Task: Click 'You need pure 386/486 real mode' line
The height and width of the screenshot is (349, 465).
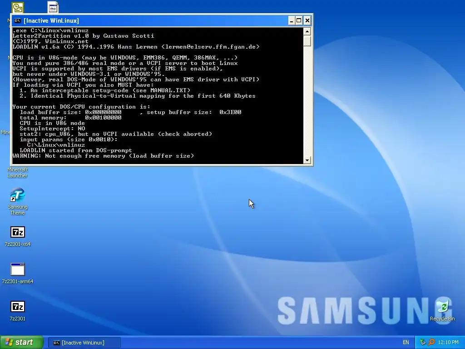Action: pos(125,63)
